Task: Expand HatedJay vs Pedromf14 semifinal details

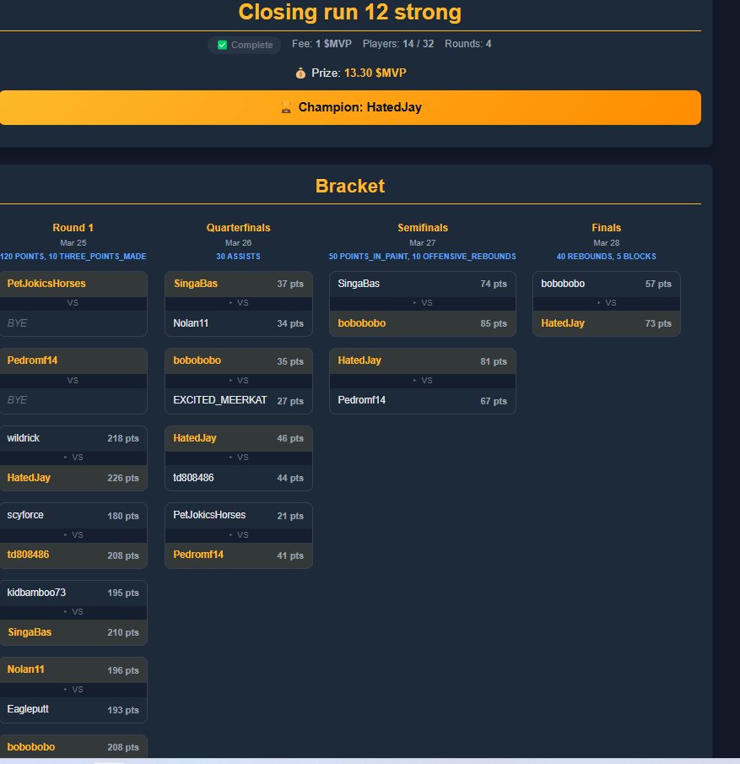Action: click(x=423, y=380)
